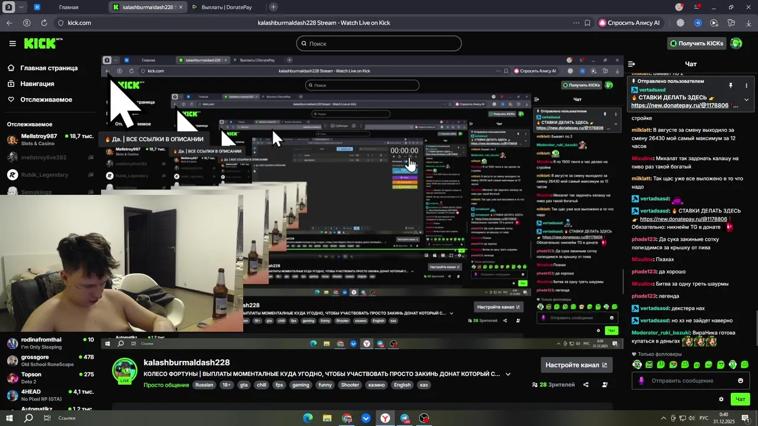Open browser downloads icon
Viewport: 758px width, 426px height.
(x=749, y=23)
